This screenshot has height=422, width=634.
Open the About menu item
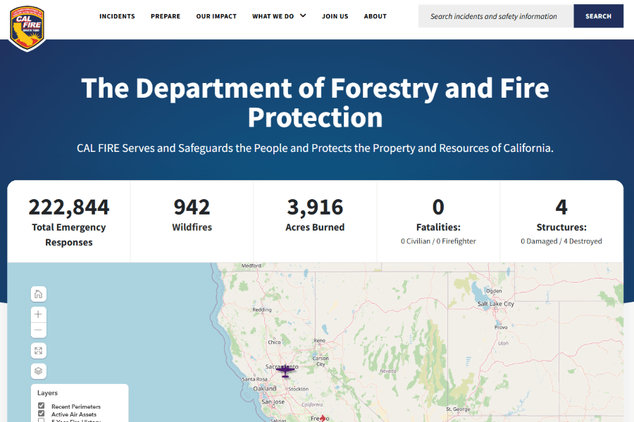[375, 16]
